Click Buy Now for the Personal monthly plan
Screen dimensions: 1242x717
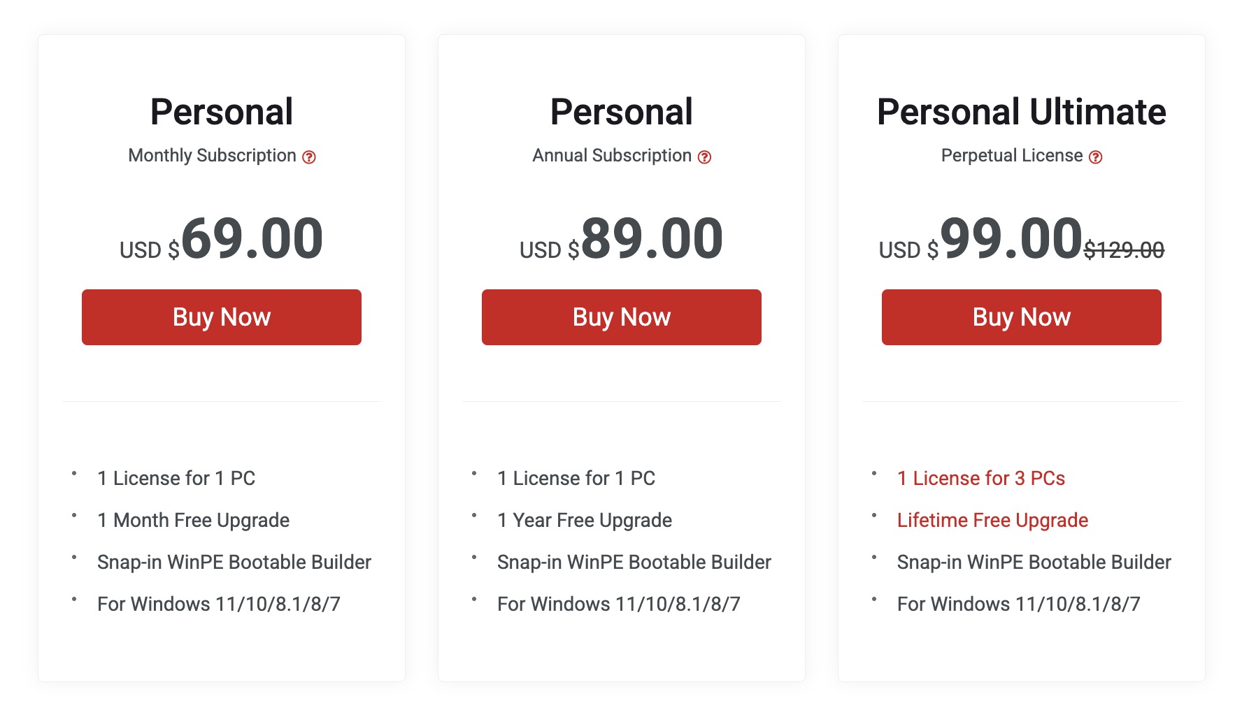[221, 317]
